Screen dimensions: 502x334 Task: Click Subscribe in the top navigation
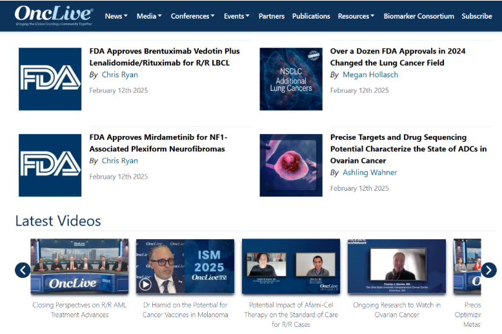click(477, 16)
